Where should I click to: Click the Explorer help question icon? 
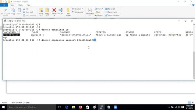coord(193,5)
